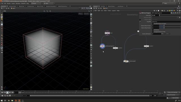Select the box1 node icon

pos(107,33)
